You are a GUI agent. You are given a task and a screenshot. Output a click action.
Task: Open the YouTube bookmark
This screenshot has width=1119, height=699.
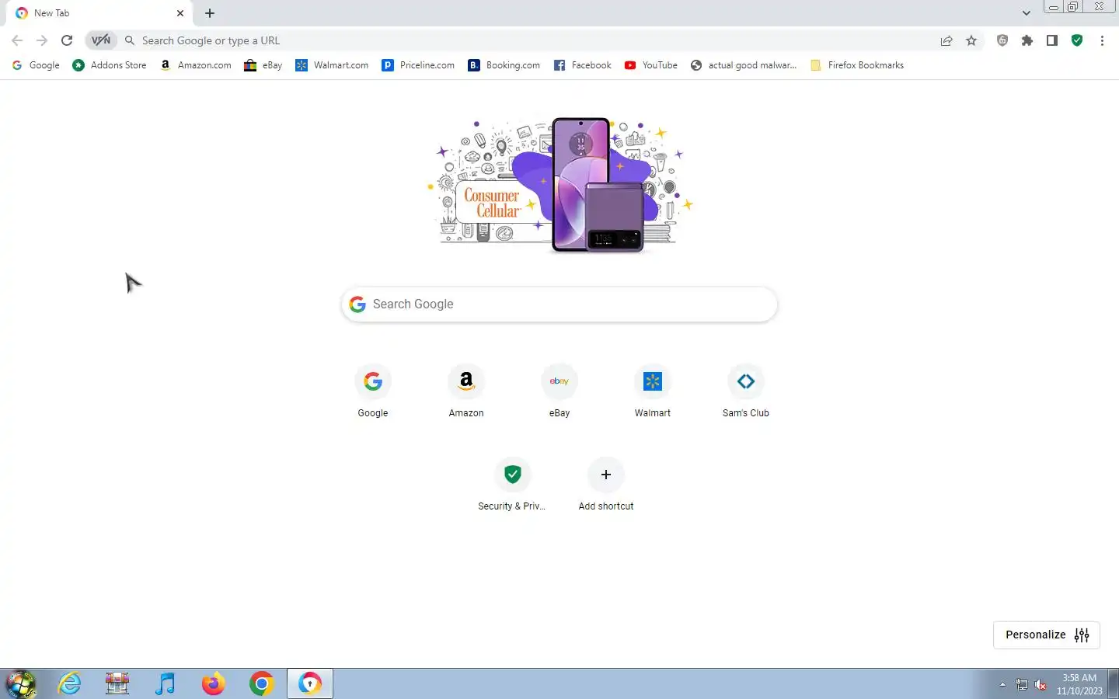click(651, 65)
